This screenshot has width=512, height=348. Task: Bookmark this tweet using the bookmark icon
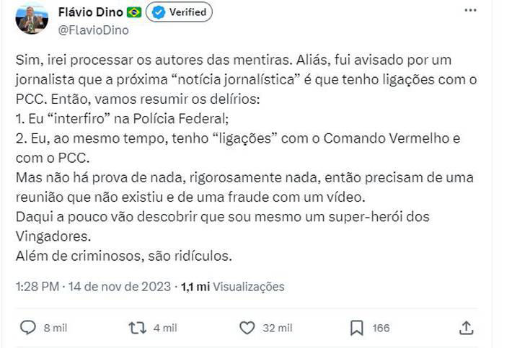point(356,328)
